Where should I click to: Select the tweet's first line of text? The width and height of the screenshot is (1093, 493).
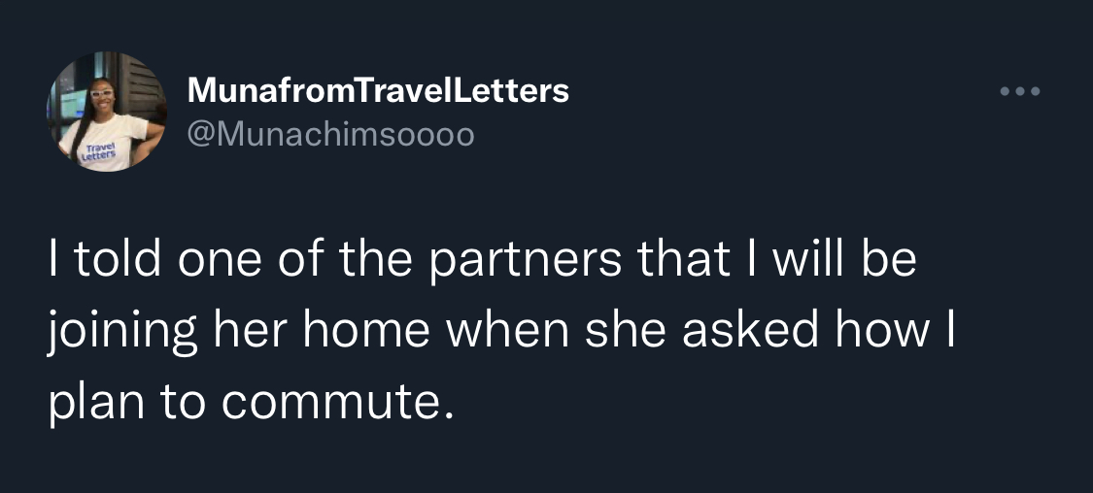pos(482,258)
